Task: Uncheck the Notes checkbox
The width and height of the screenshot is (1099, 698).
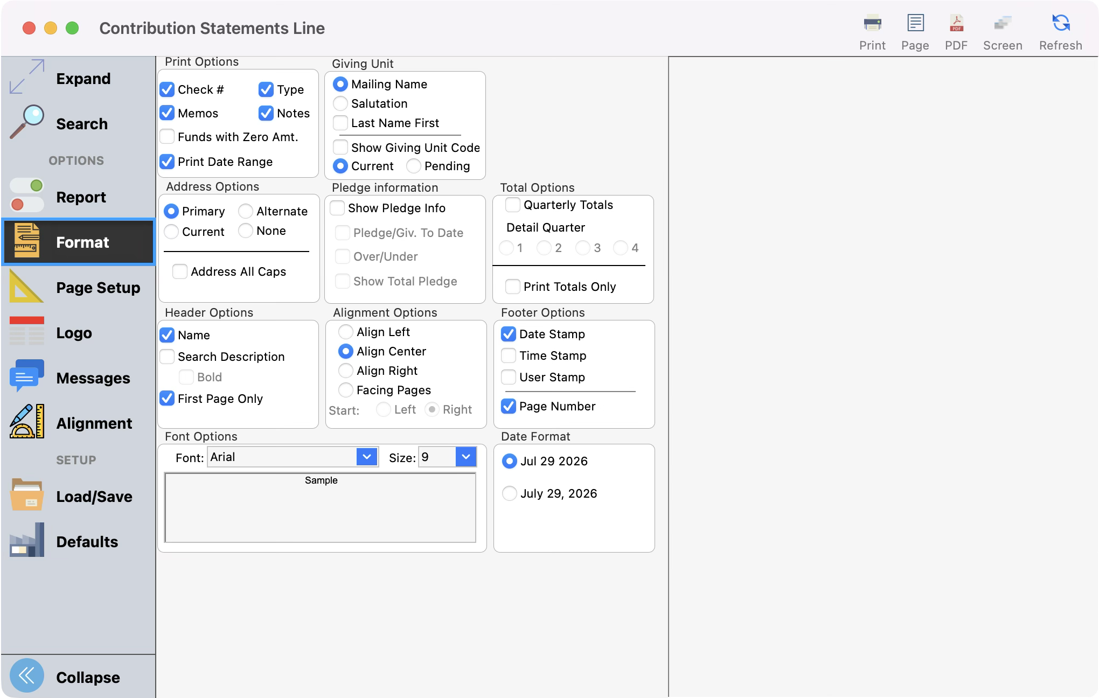Action: click(x=266, y=113)
